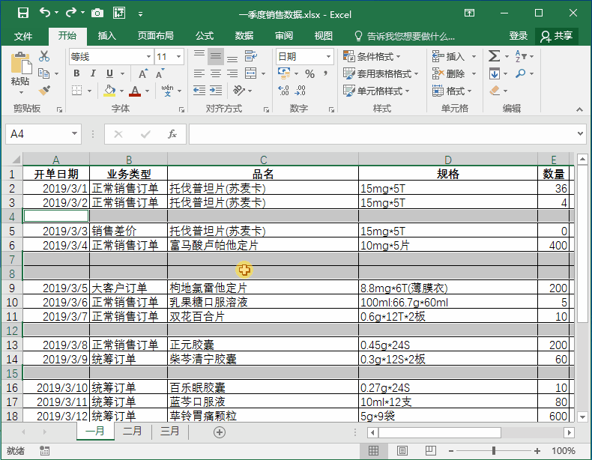Switch to the 数据 Data tab

(244, 36)
